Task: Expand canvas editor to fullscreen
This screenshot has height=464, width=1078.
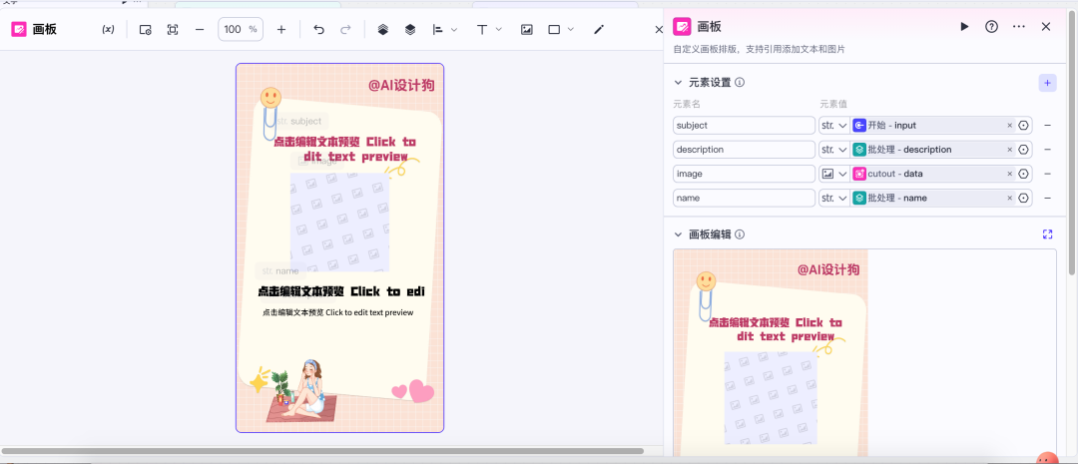Action: click(x=1048, y=234)
